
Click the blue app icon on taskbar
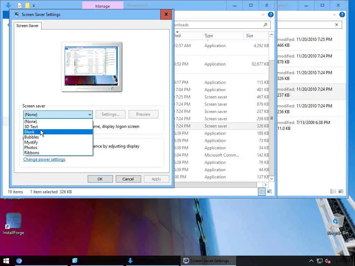pos(75,260)
